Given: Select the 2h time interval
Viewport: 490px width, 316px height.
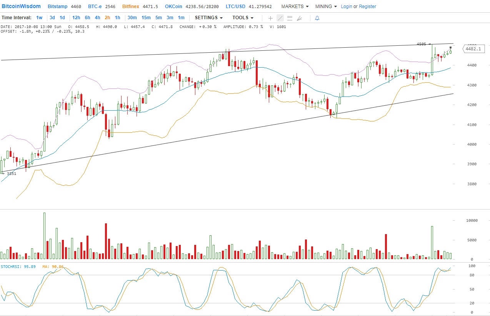Looking at the screenshot, I should click(x=107, y=18).
